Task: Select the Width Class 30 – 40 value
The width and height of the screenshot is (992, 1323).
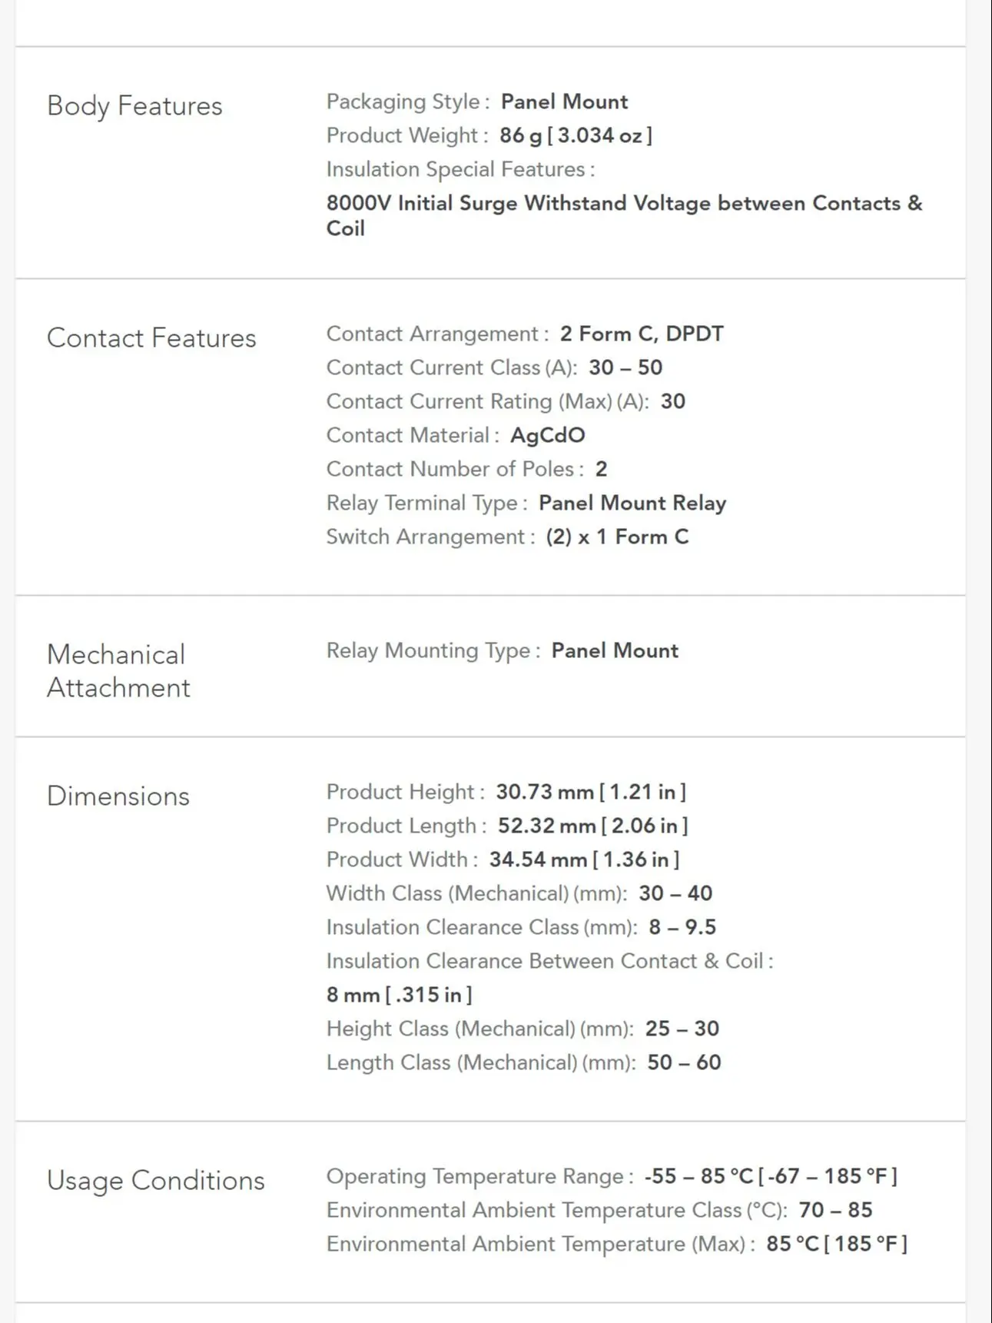Action: tap(675, 893)
